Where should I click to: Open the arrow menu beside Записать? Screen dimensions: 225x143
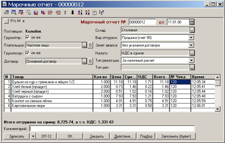pos(33,137)
